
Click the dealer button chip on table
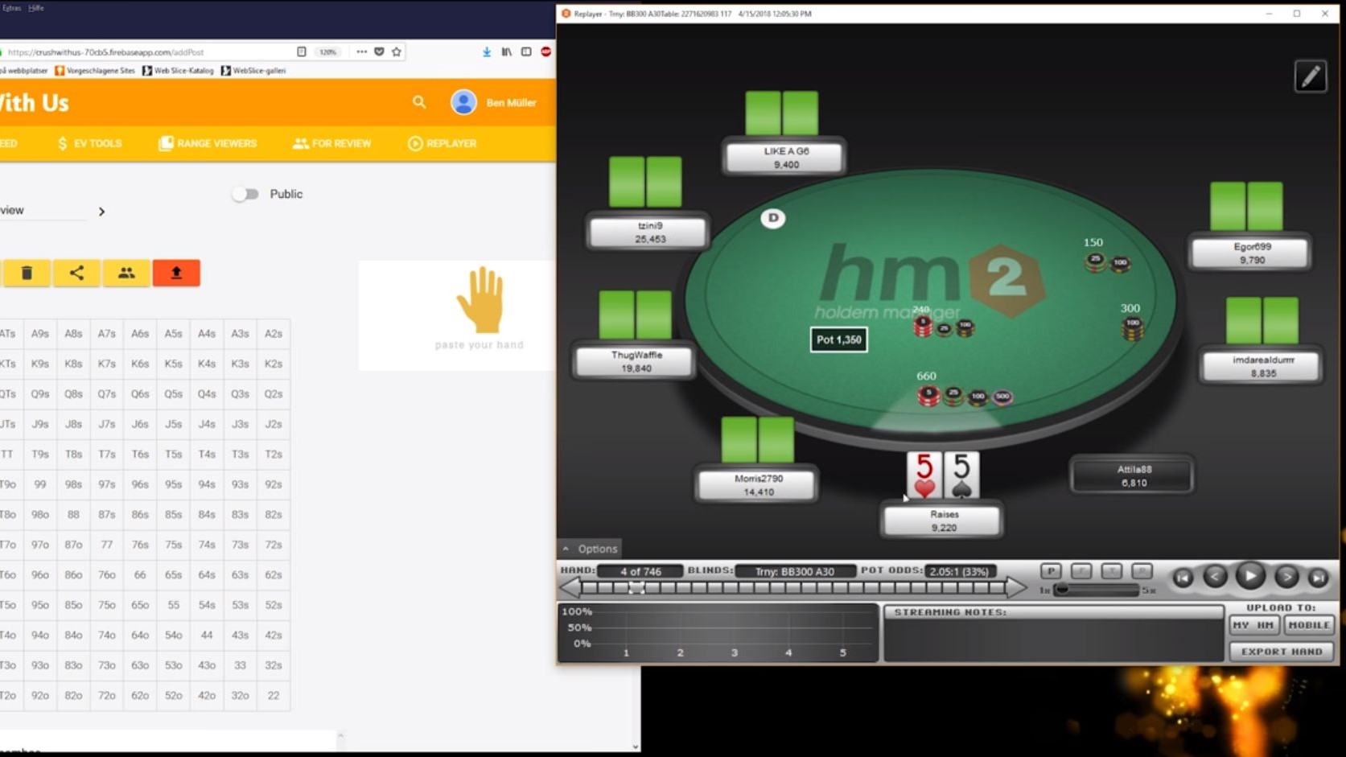(773, 218)
